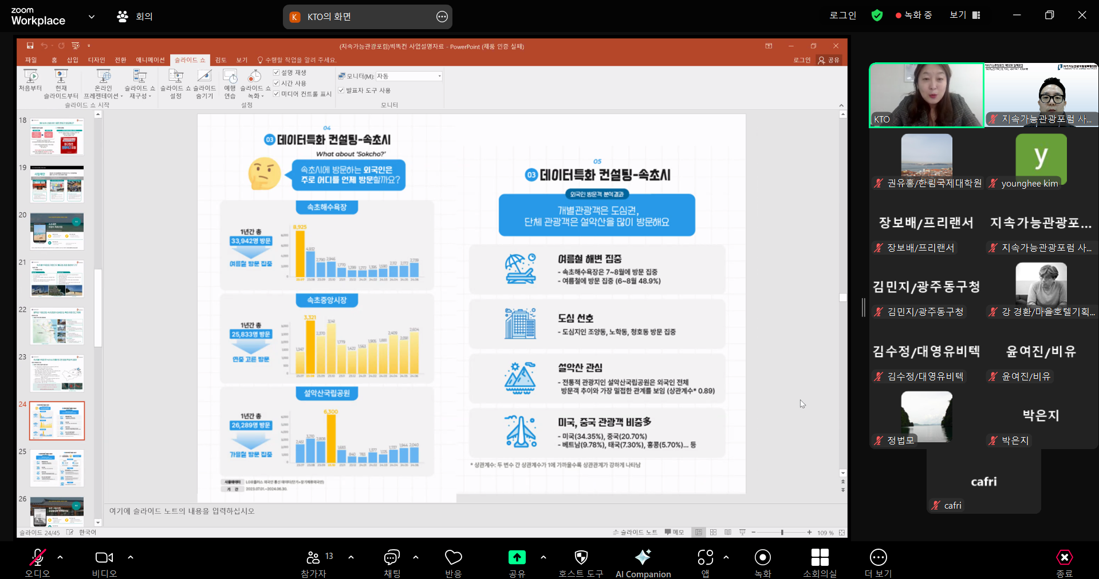Unmute microphone (오디오) in Zoom toolbar

coord(37,564)
